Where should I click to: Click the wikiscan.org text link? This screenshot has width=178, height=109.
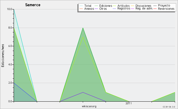point(89,106)
